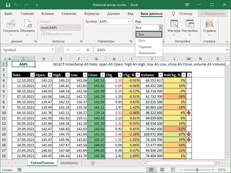Switch to the MsnMoney sheet tab
Image resolution: width=231 pixels, height=173 pixels.
tap(69, 163)
